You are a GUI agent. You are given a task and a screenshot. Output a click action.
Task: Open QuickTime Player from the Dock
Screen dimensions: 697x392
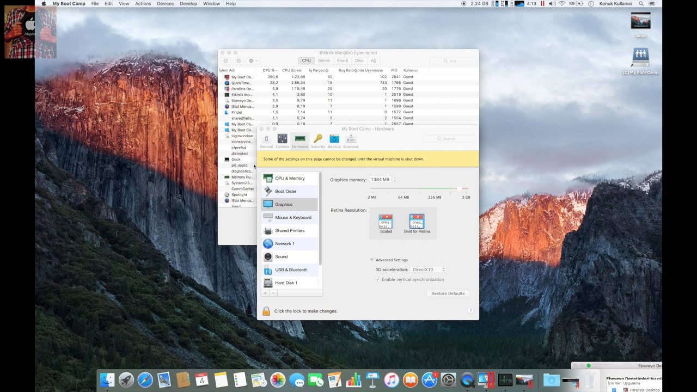(x=467, y=379)
